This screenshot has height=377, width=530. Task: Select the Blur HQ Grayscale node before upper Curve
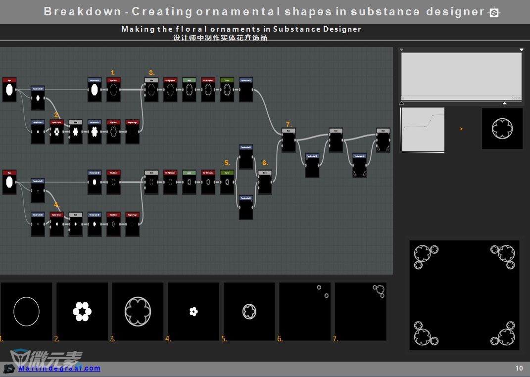click(208, 90)
